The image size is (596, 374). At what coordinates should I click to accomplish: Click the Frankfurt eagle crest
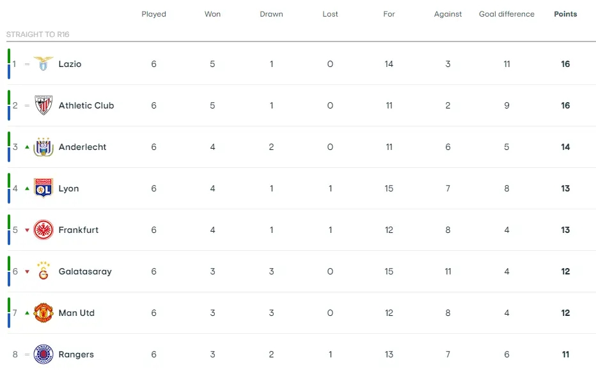click(x=43, y=230)
